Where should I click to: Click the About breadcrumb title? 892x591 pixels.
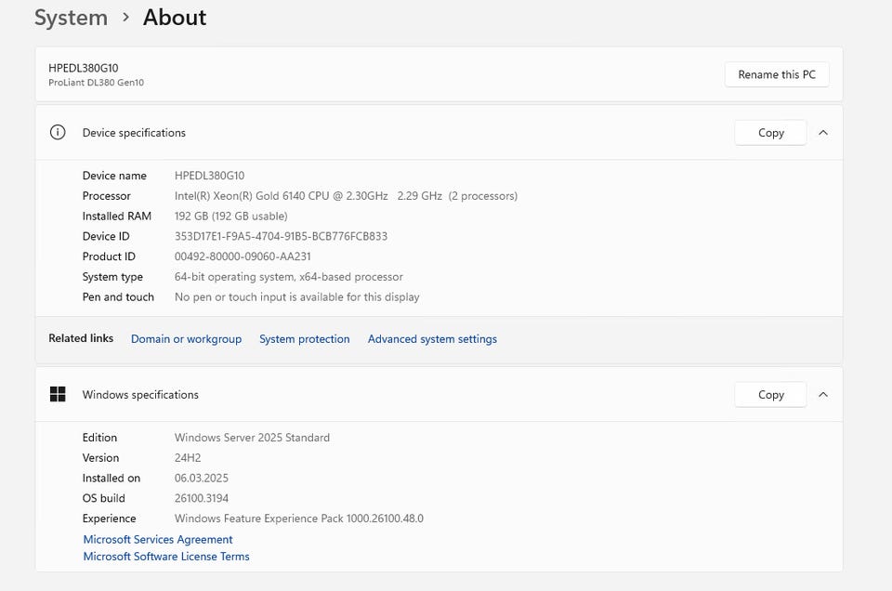point(175,18)
